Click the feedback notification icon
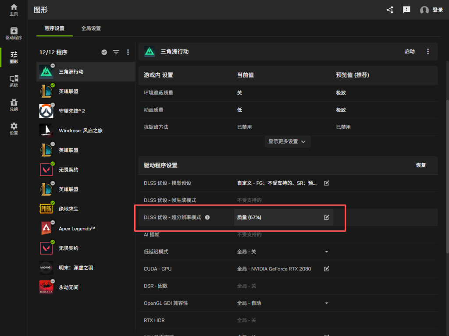Viewport: 449px width, 336px height. point(406,10)
